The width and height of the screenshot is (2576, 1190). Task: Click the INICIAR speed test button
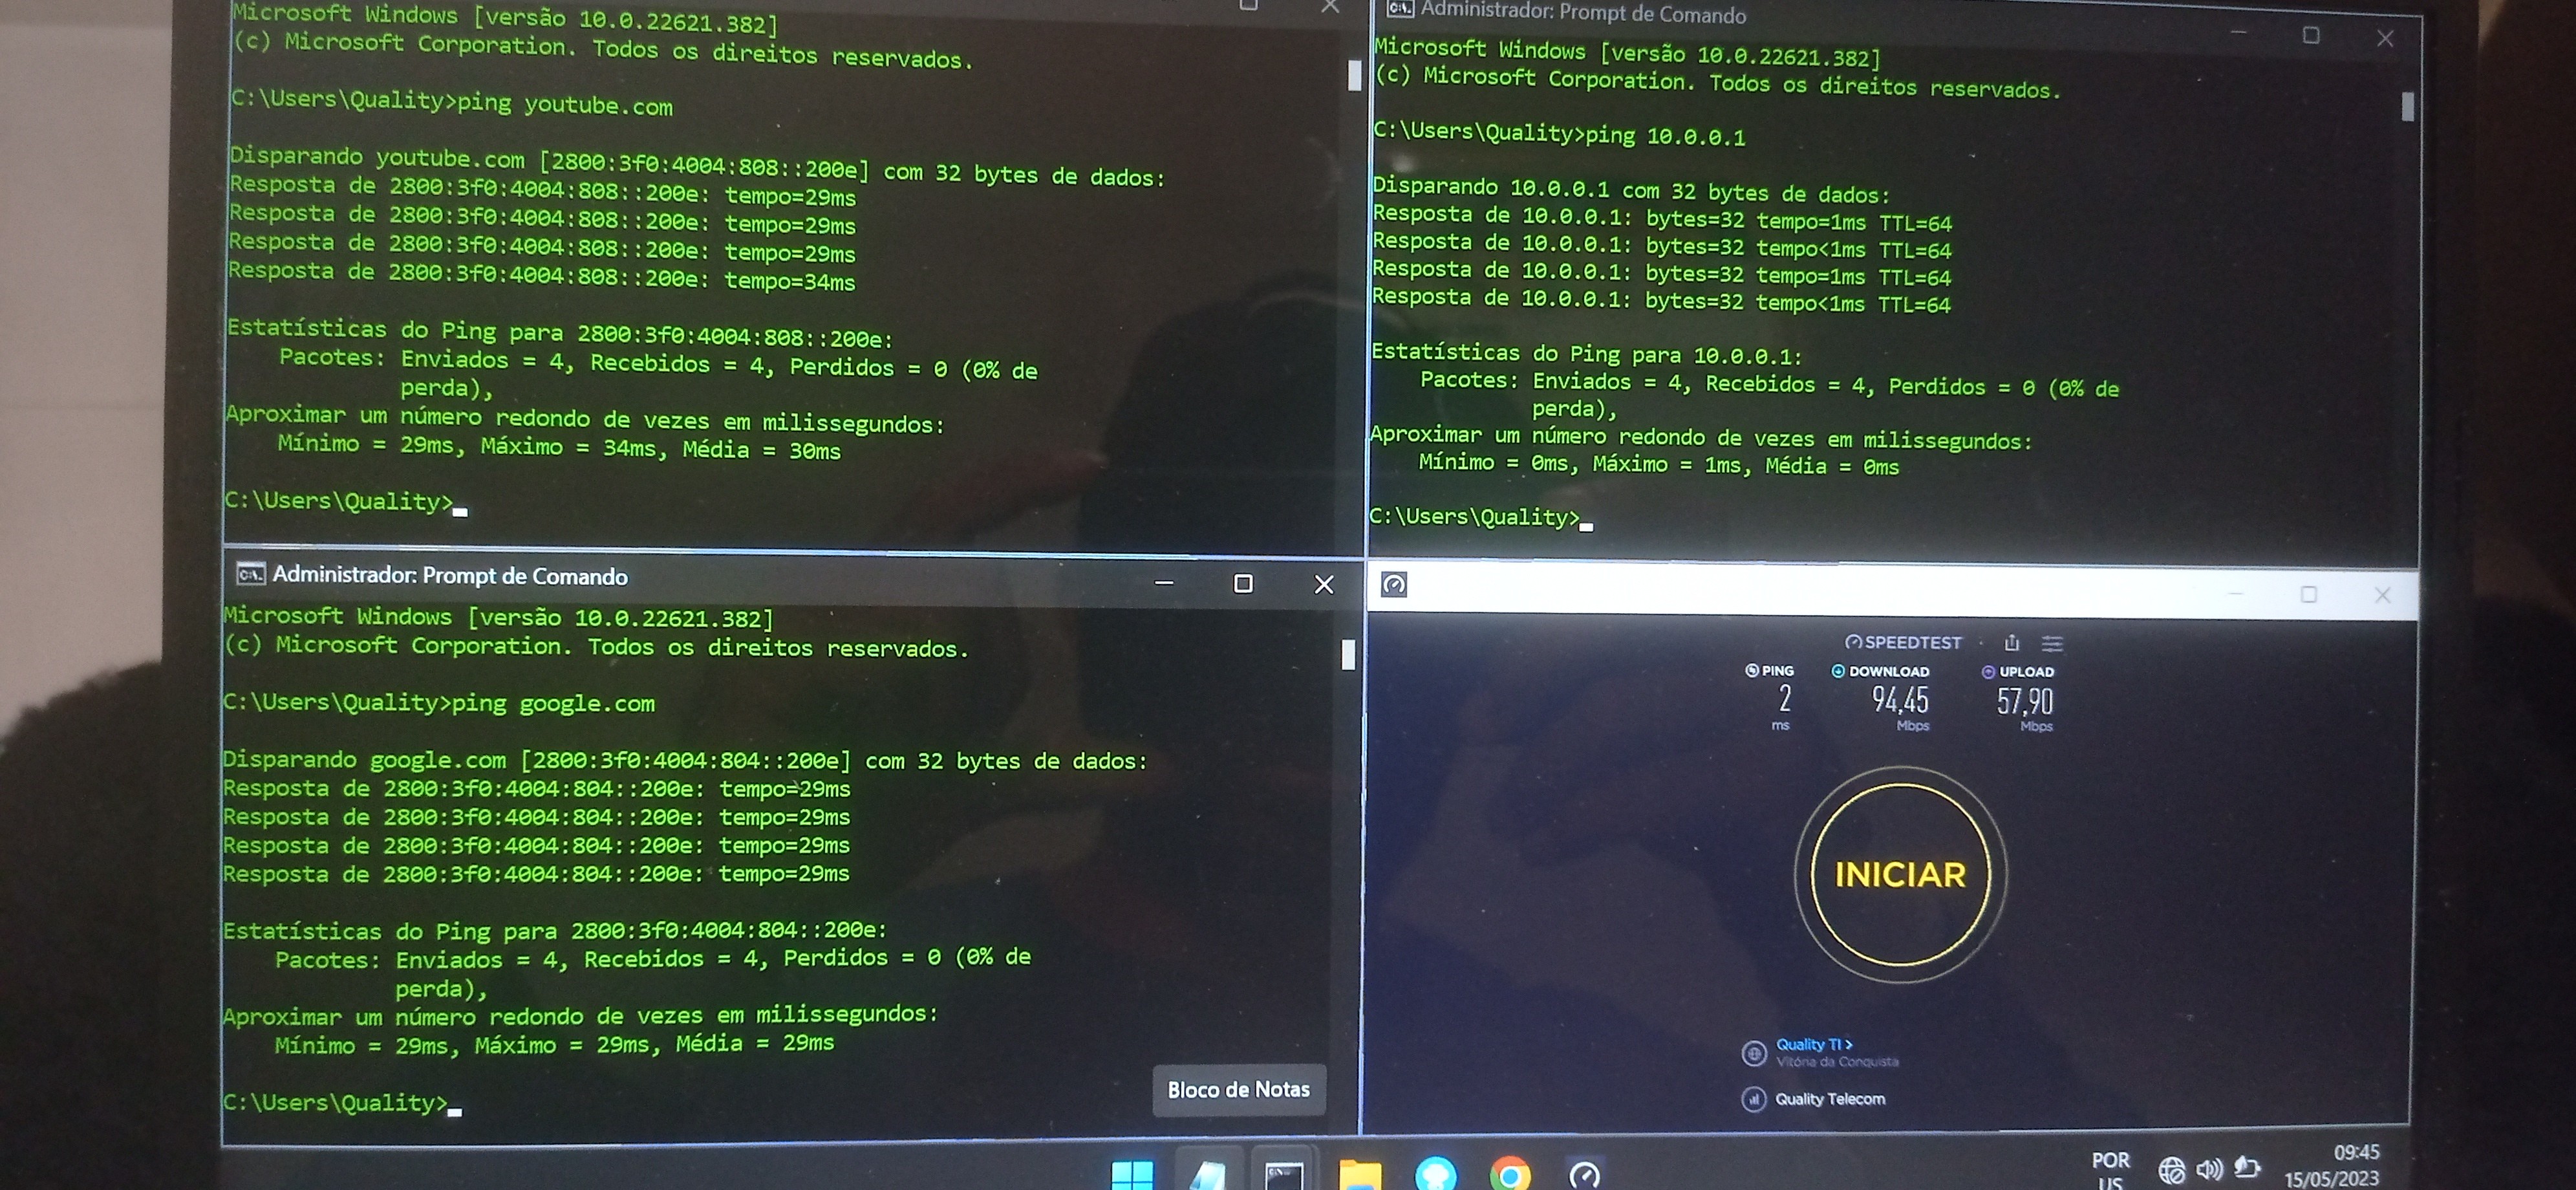pos(1900,874)
